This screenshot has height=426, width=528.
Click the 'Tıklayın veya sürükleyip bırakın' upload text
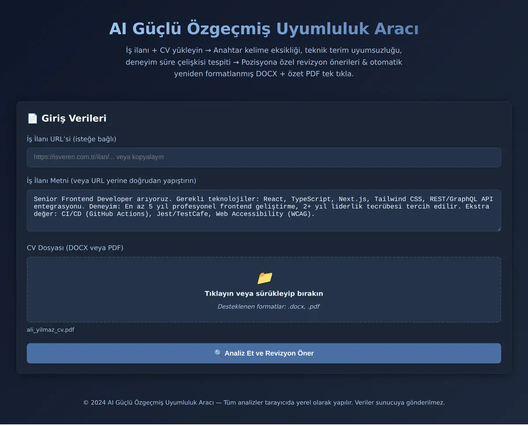pos(264,293)
